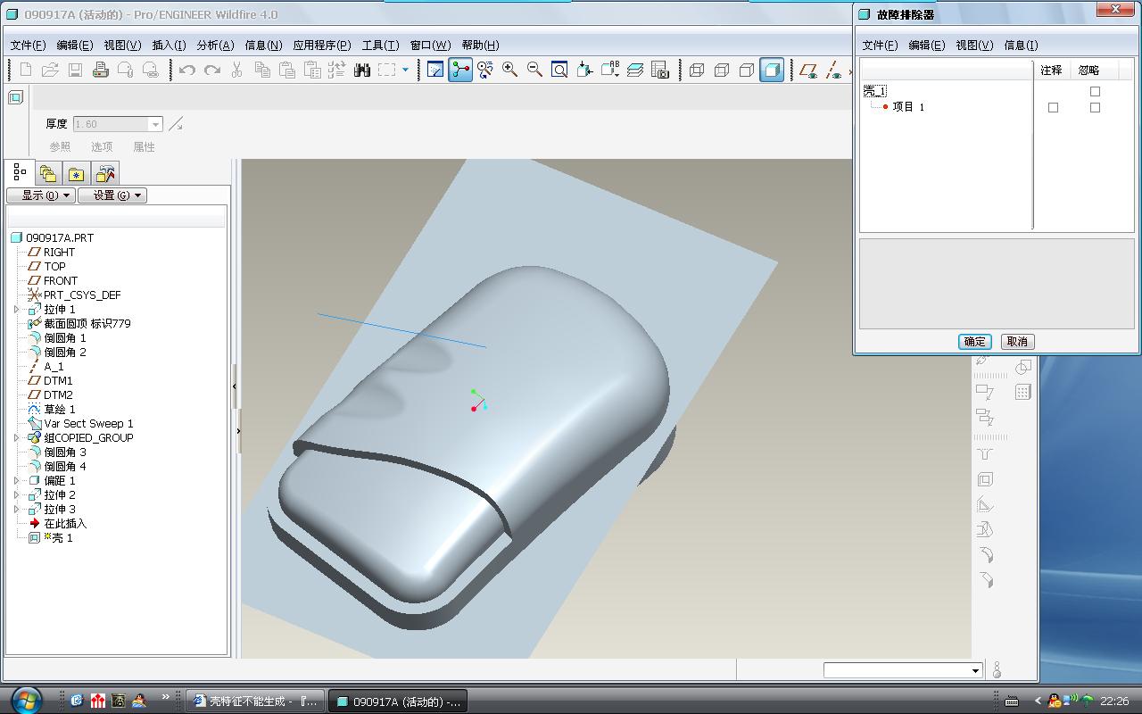The width and height of the screenshot is (1142, 714).
Task: Switch to the Connections tab with hammer icon
Action: (x=105, y=173)
